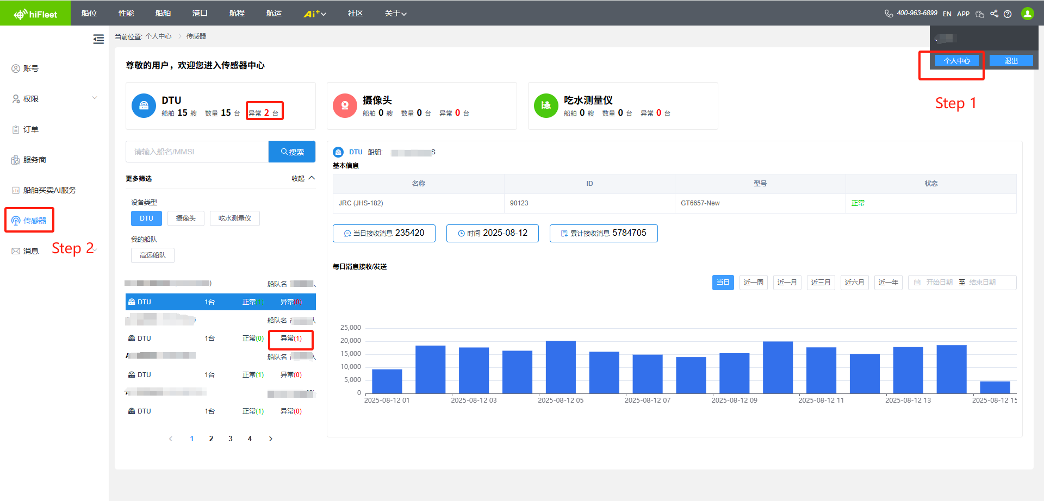Click the DTU icon in the blue highlighted row

[132, 302]
